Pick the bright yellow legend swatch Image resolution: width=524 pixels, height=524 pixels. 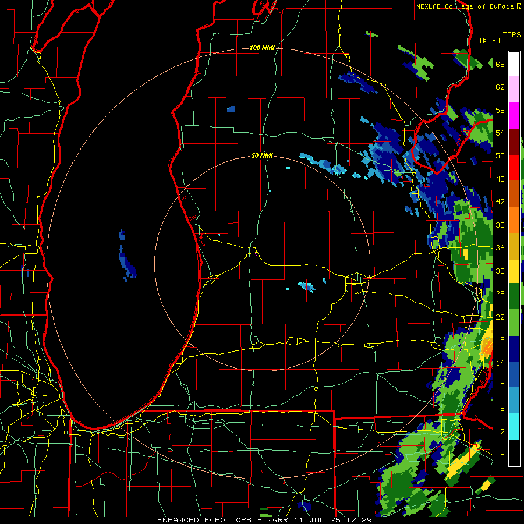pos(514,271)
